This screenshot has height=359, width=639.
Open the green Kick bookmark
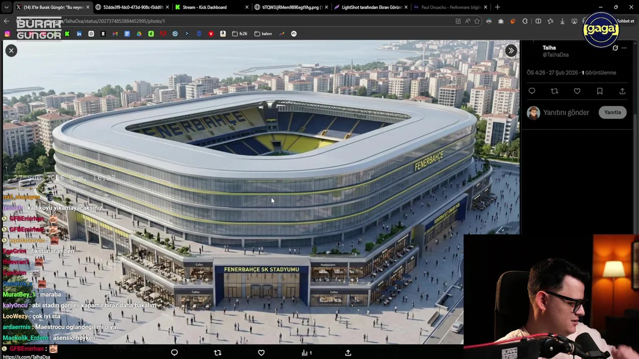67,34
